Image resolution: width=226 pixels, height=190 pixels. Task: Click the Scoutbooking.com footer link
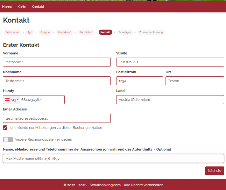coord(105,185)
